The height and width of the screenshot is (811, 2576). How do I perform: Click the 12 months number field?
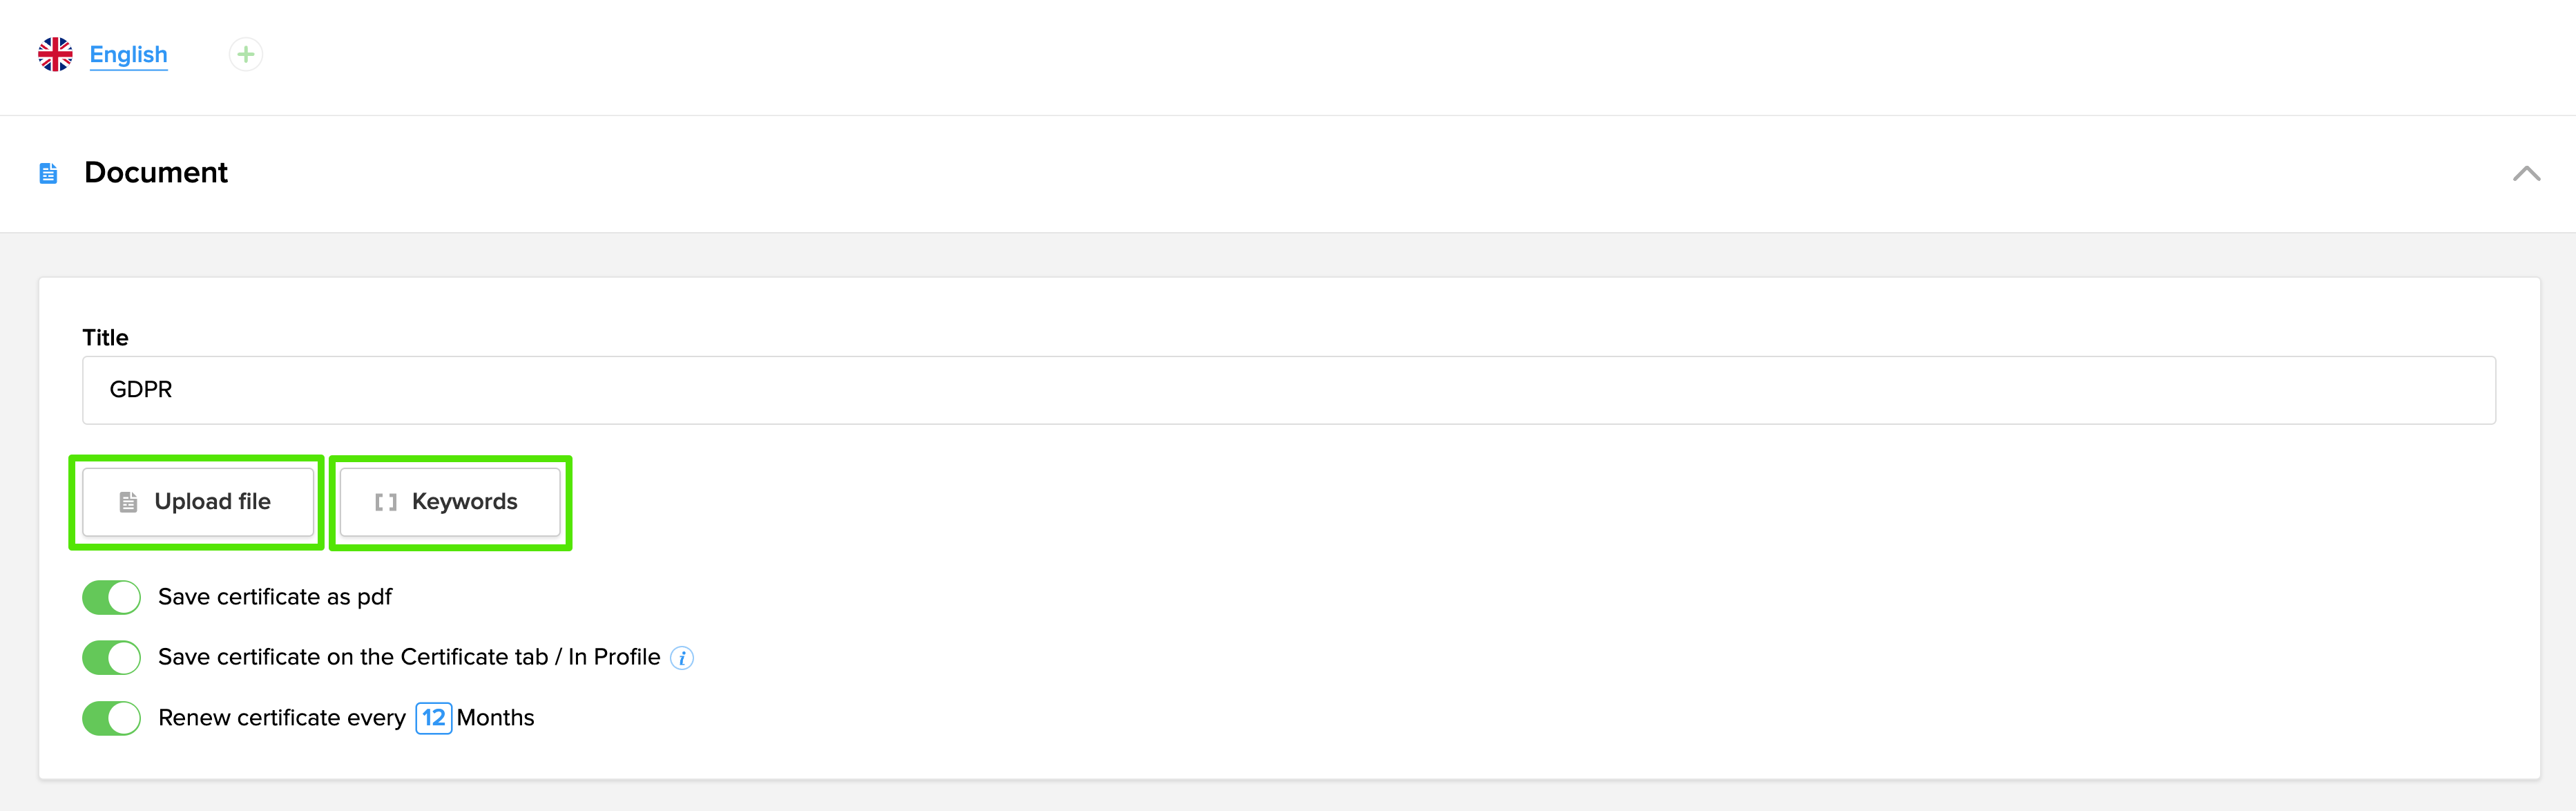[x=433, y=718]
